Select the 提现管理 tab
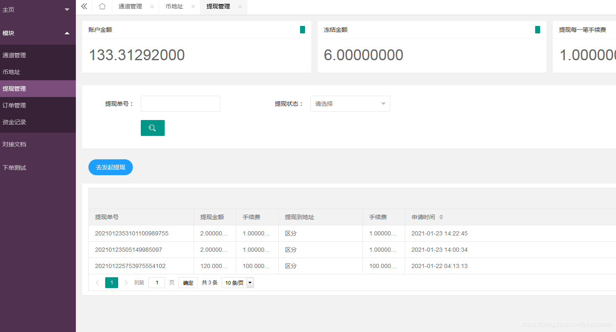The image size is (616, 332). tap(218, 7)
